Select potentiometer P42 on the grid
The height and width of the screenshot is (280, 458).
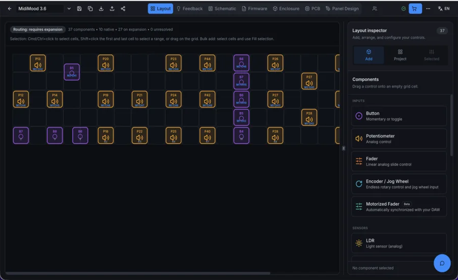tap(208, 99)
